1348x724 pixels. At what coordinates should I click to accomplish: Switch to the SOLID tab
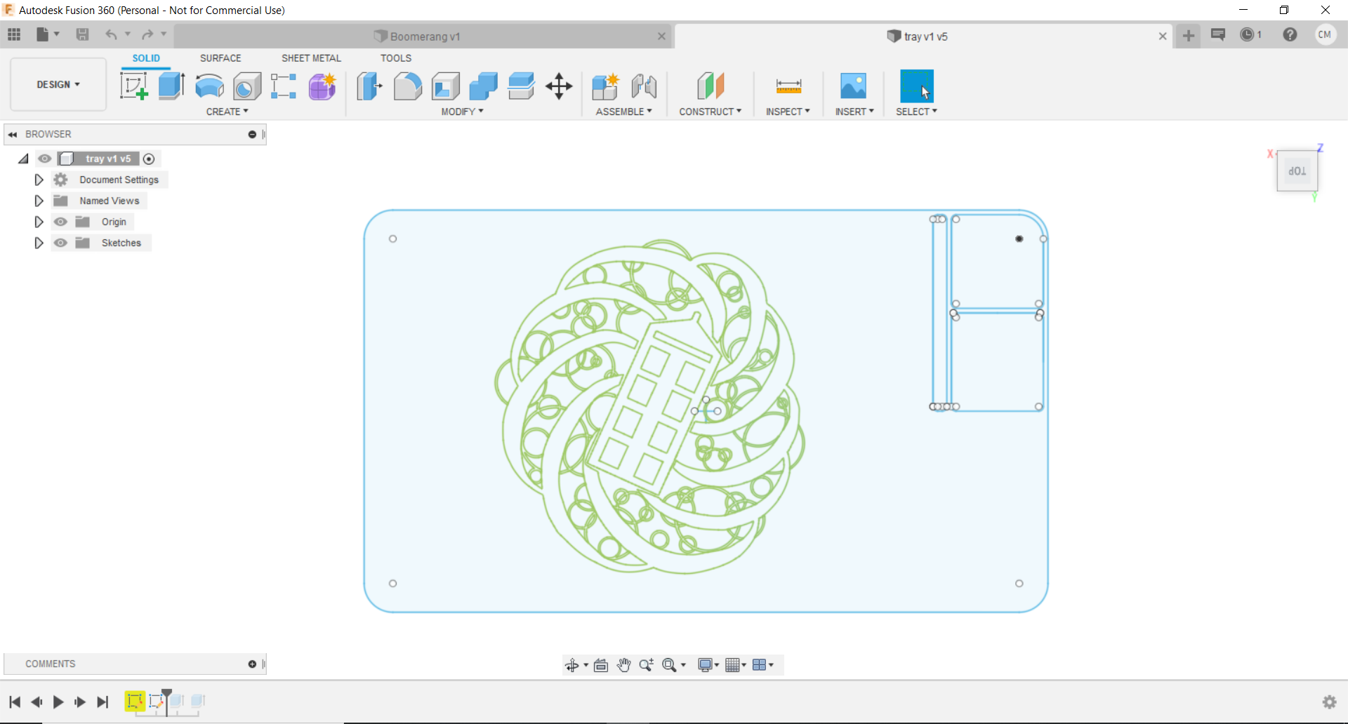pyautogui.click(x=146, y=58)
